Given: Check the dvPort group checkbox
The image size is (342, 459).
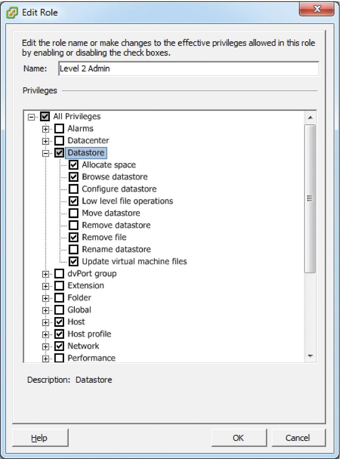Looking at the screenshot, I should pos(59,274).
